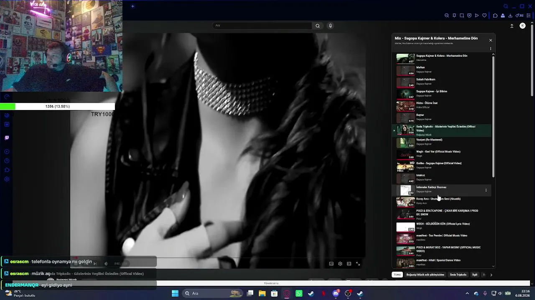Screen dimensions: 535x300
Task: Open Twitch from the browser sidebar
Action: (x=7, y=138)
